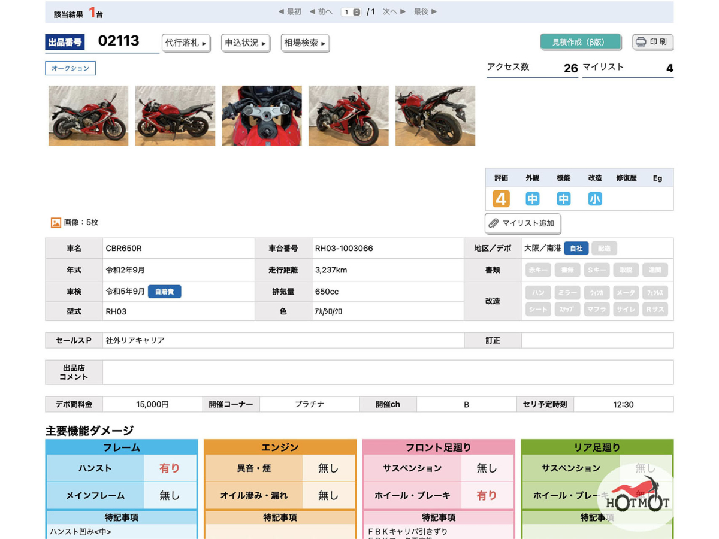Go to next result with 次へ link
719x539 pixels.
point(394,11)
